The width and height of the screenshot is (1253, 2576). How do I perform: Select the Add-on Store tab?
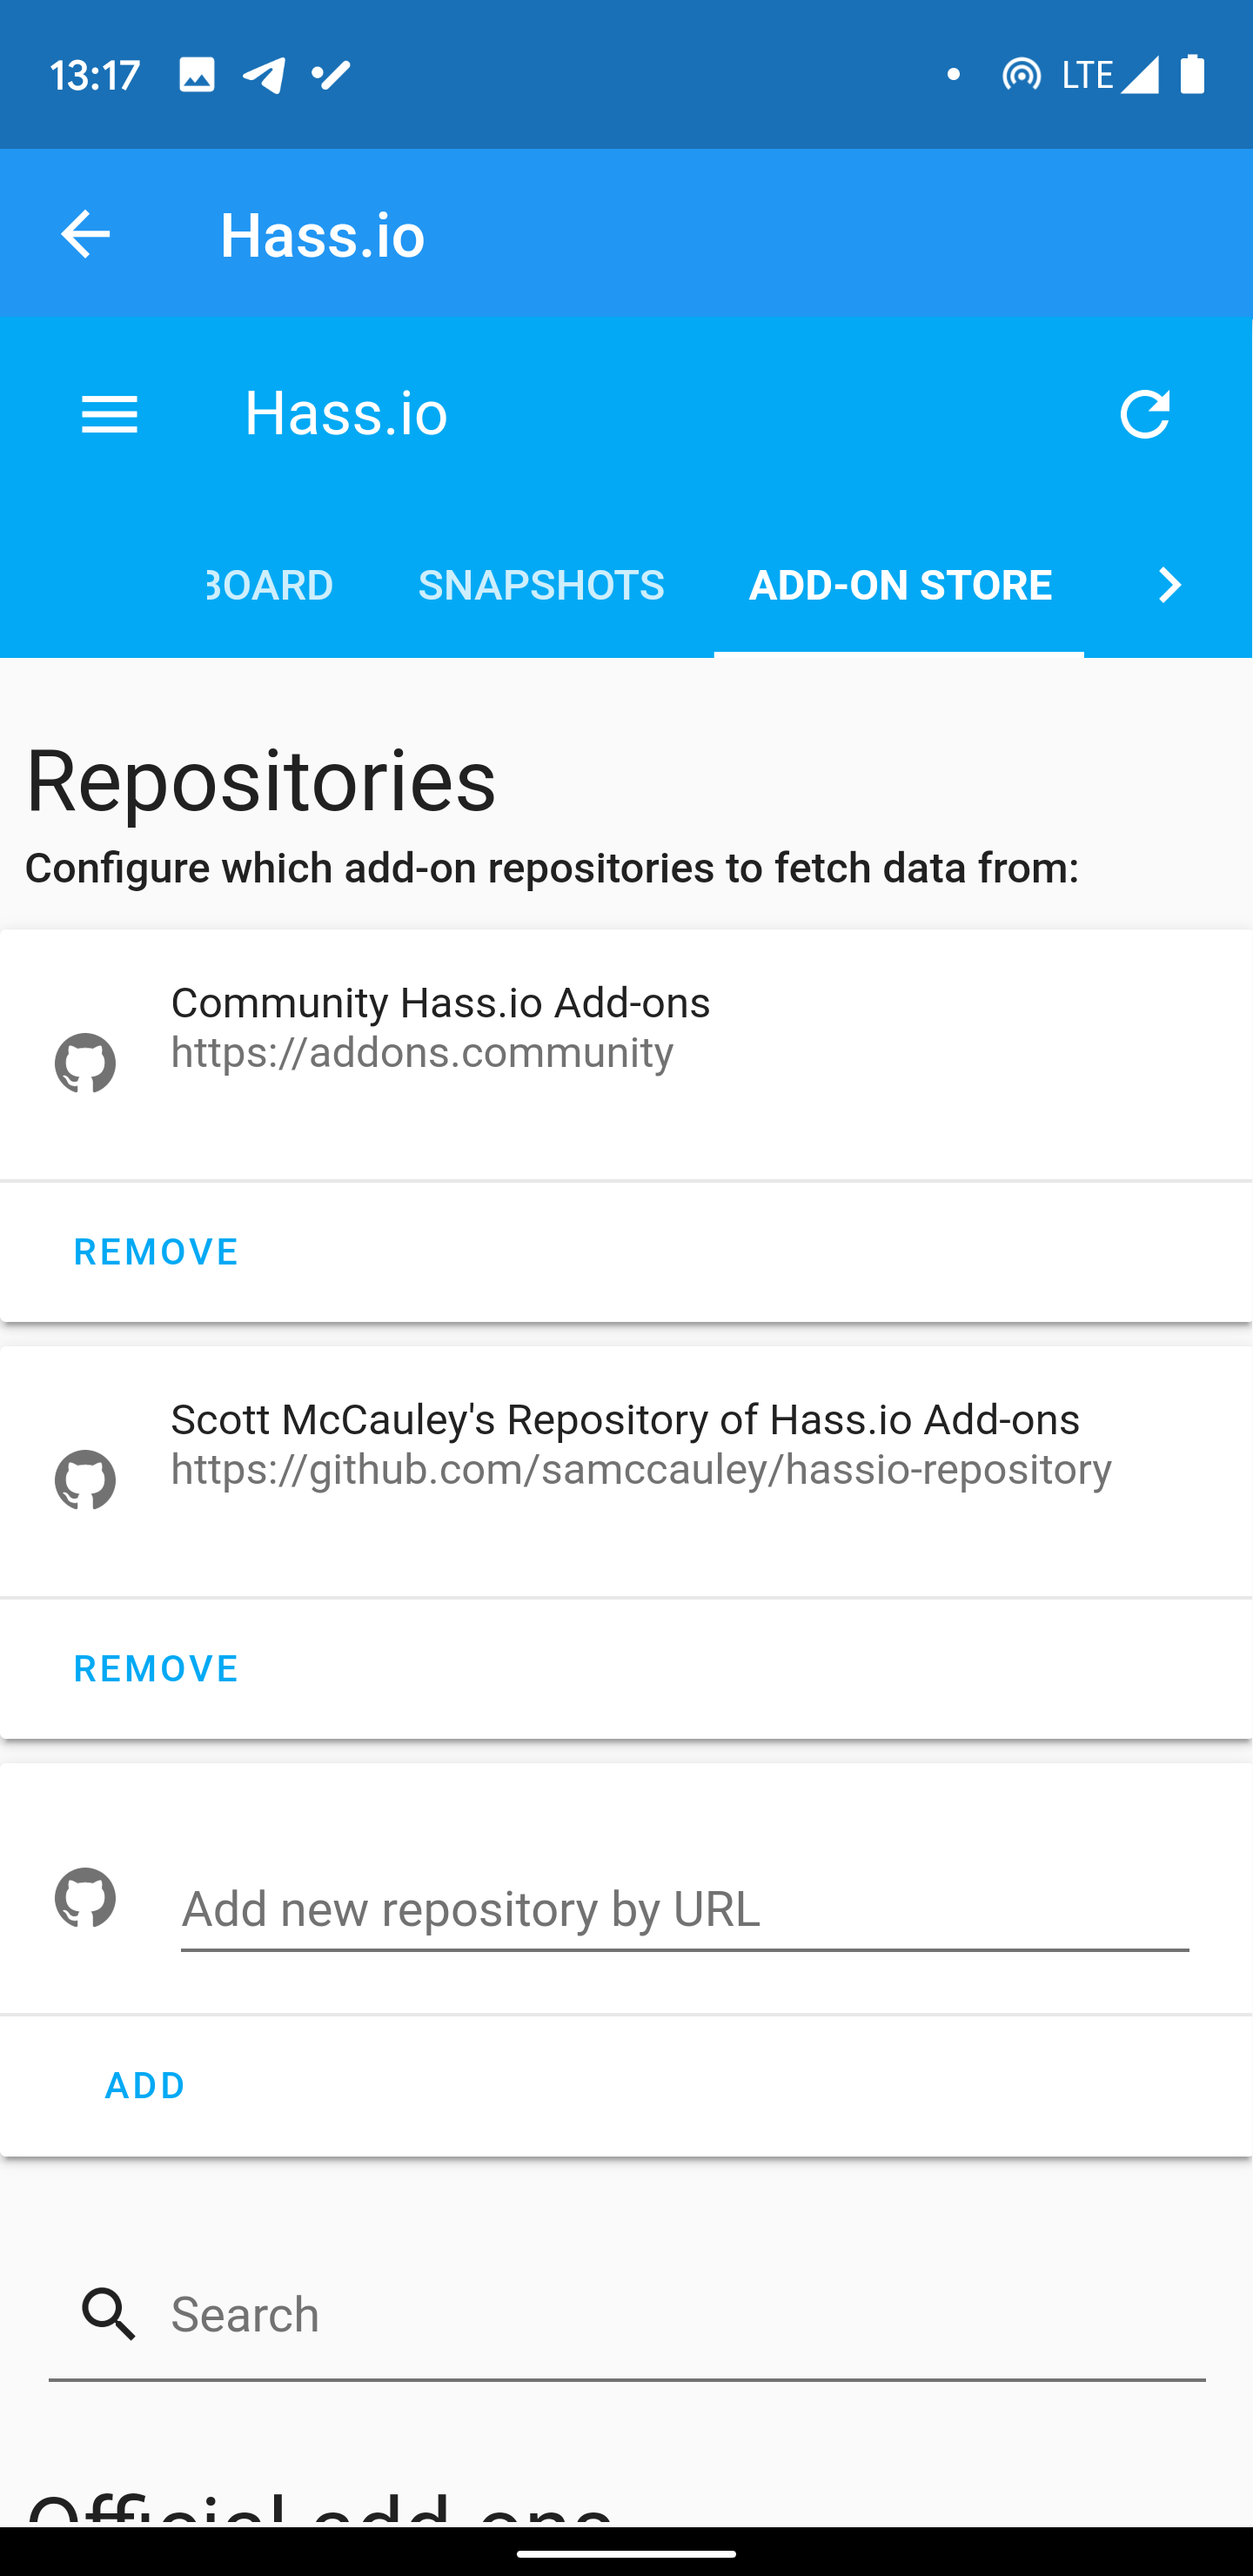[899, 585]
